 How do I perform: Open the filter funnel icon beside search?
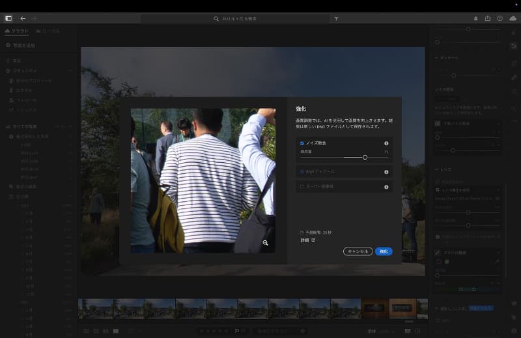click(336, 19)
